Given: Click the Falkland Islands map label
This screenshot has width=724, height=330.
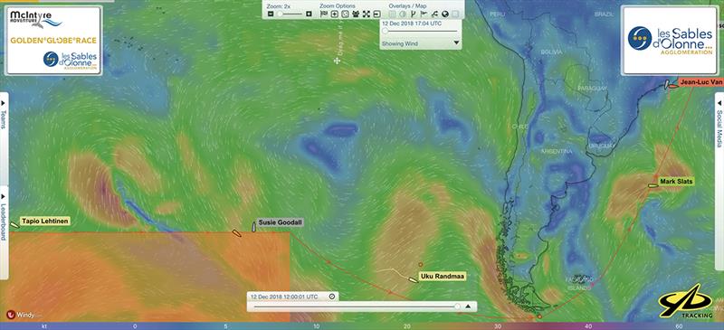Looking at the screenshot, I should coord(580,284).
